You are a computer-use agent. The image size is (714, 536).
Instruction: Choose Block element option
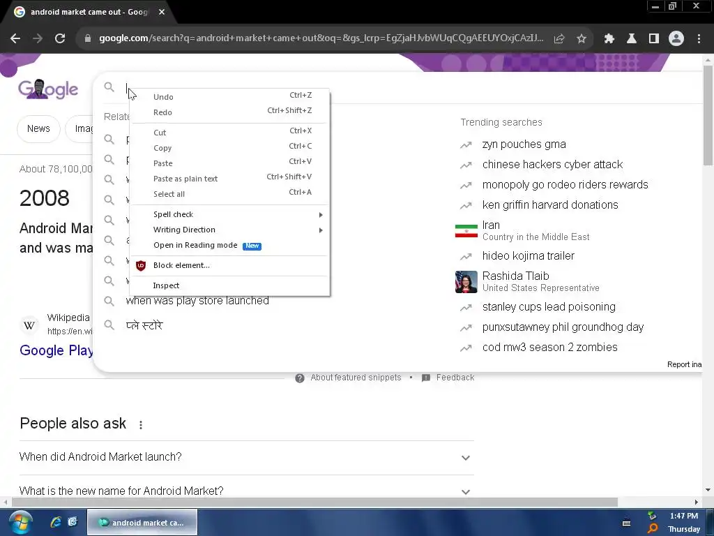[x=230, y=265]
